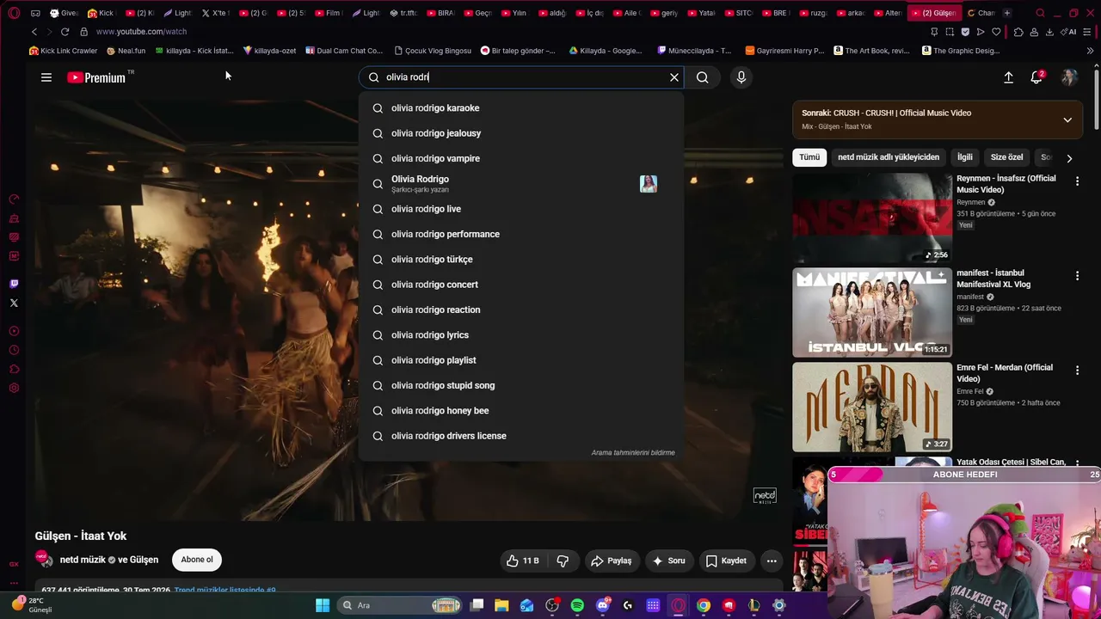Image resolution: width=1101 pixels, height=619 pixels.
Task: Pick 'olivia rodrigo stupid song' suggestion
Action: [521, 385]
